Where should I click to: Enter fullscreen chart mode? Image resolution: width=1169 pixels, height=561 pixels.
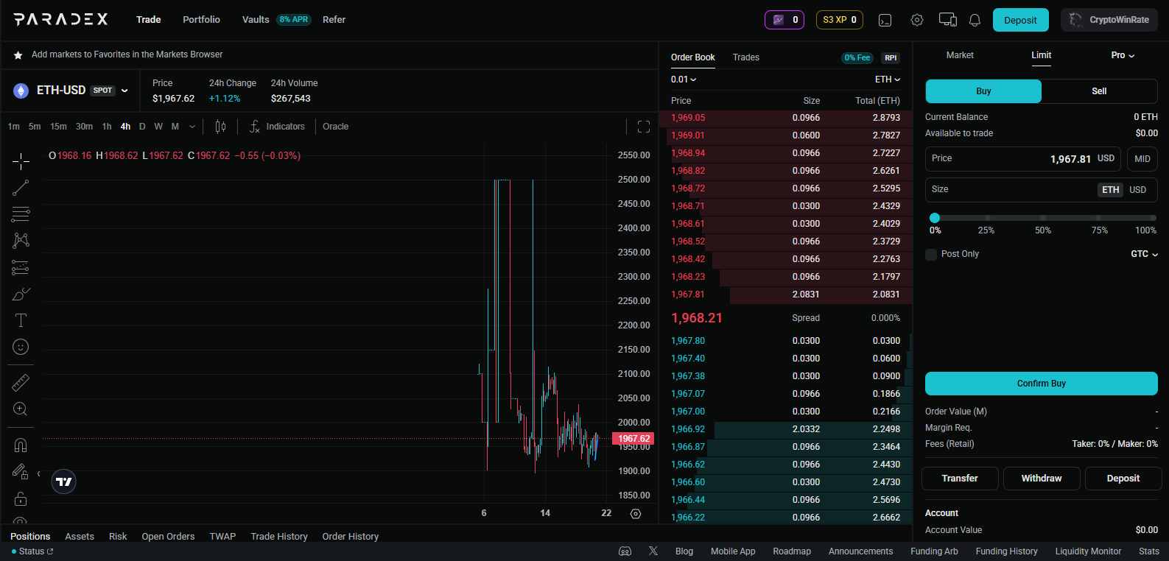tap(643, 127)
